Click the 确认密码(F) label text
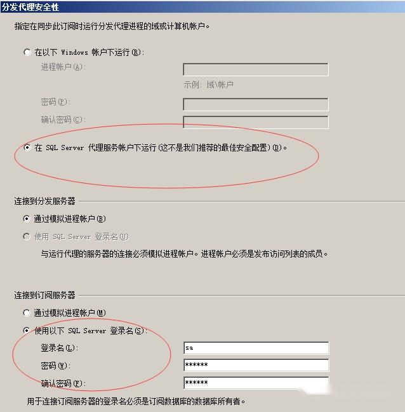This screenshot has height=412, width=405. coord(63,383)
